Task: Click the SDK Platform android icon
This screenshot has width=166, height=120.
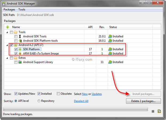Action: pyautogui.click(x=20, y=49)
